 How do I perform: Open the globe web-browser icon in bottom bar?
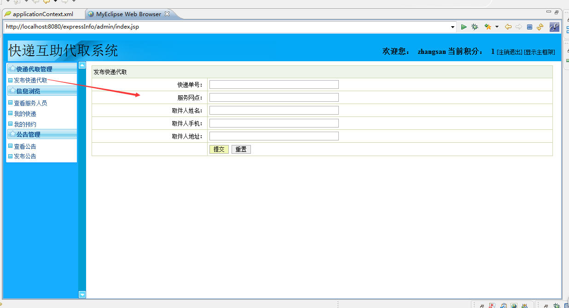514,305
